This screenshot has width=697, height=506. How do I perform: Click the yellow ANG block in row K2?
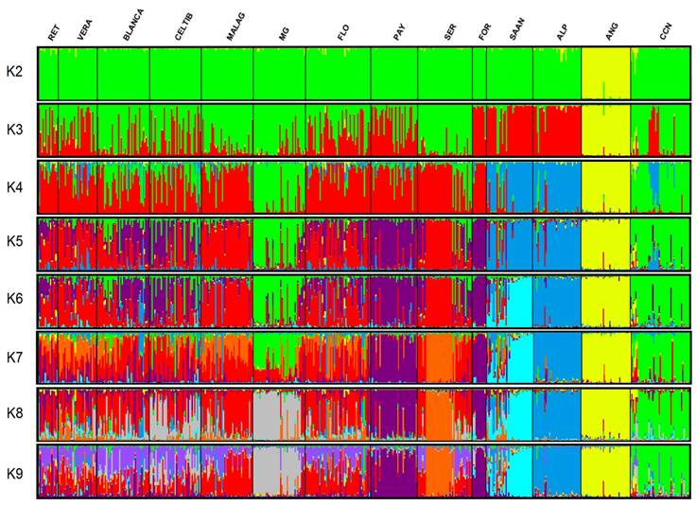click(x=605, y=74)
